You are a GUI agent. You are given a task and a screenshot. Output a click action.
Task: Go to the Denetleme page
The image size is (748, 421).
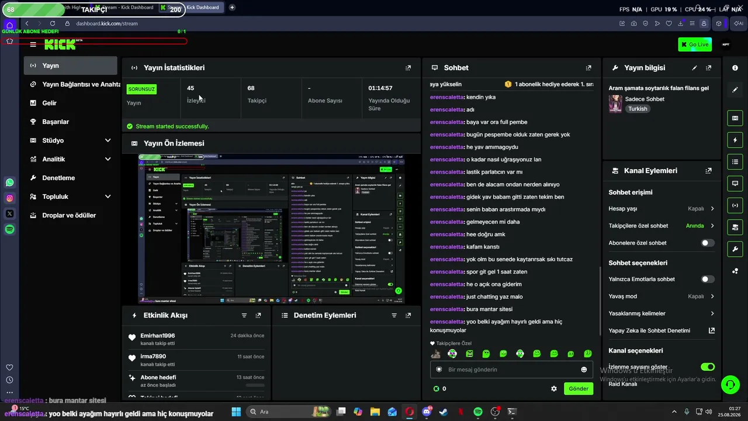click(x=70, y=178)
